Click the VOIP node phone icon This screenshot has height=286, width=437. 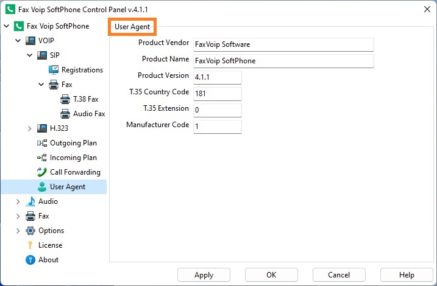coord(30,41)
